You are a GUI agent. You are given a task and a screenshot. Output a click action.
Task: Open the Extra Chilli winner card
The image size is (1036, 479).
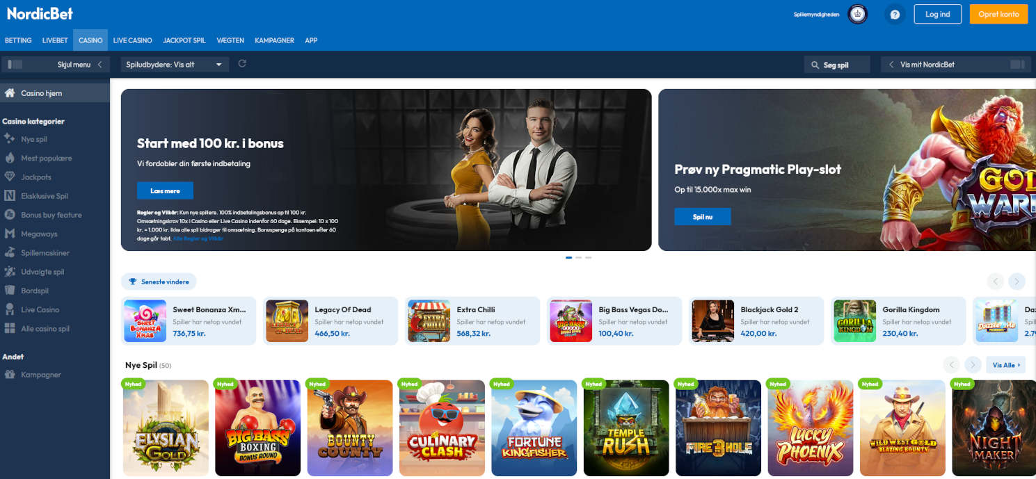pos(472,321)
